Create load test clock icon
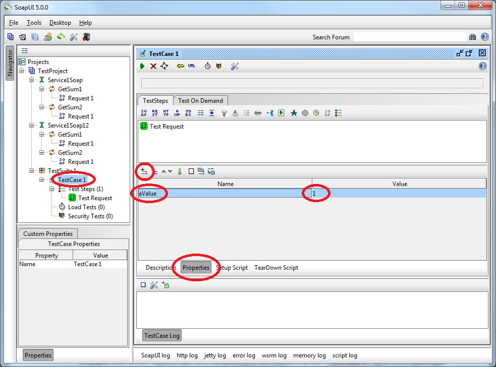The width and height of the screenshot is (496, 367). click(207, 66)
